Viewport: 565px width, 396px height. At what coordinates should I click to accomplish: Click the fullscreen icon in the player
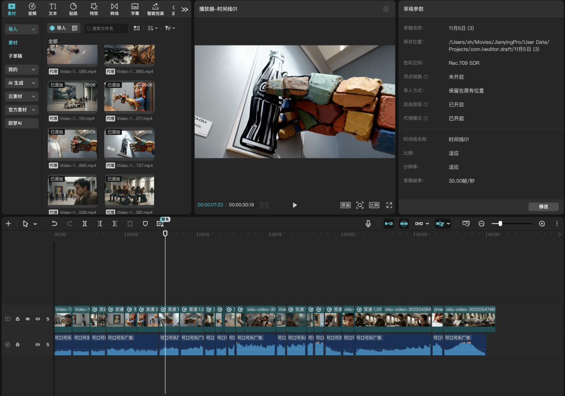pyautogui.click(x=389, y=205)
